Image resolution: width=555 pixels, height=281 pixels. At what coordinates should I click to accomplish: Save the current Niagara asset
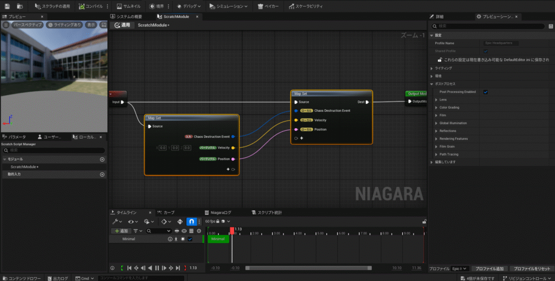click(x=7, y=6)
